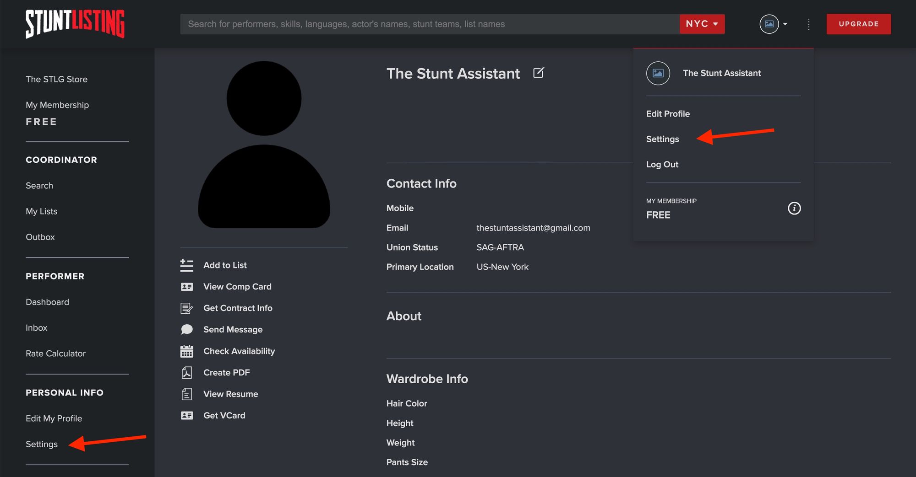Select Edit Profile in account menu

[x=668, y=114]
